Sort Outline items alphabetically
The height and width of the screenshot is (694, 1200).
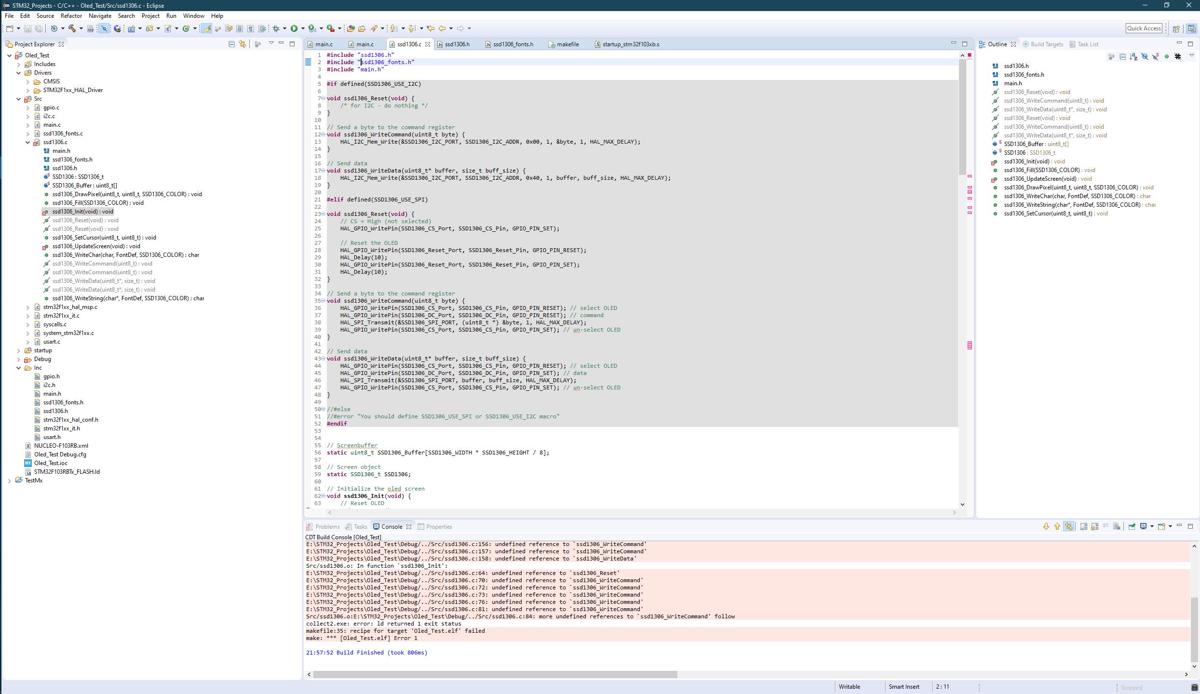click(1133, 57)
